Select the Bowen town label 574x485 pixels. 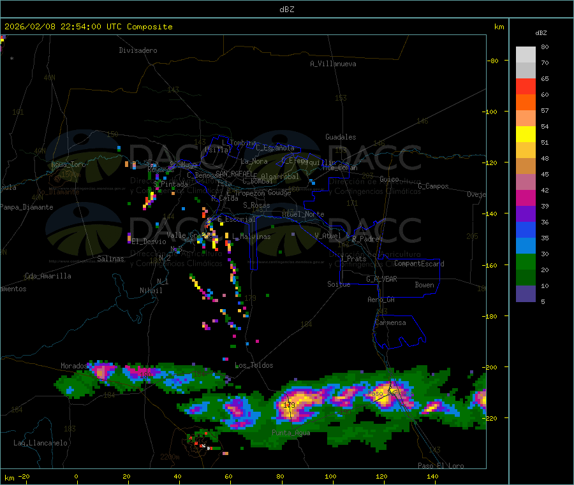click(x=425, y=285)
